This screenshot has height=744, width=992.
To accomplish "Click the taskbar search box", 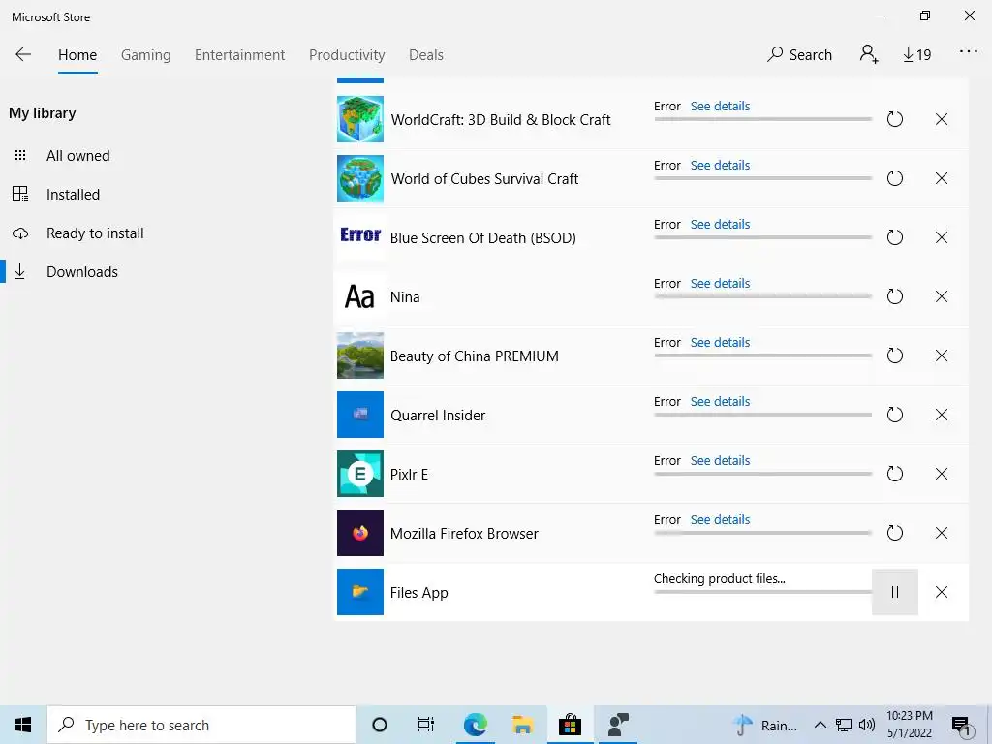I will coord(201,725).
